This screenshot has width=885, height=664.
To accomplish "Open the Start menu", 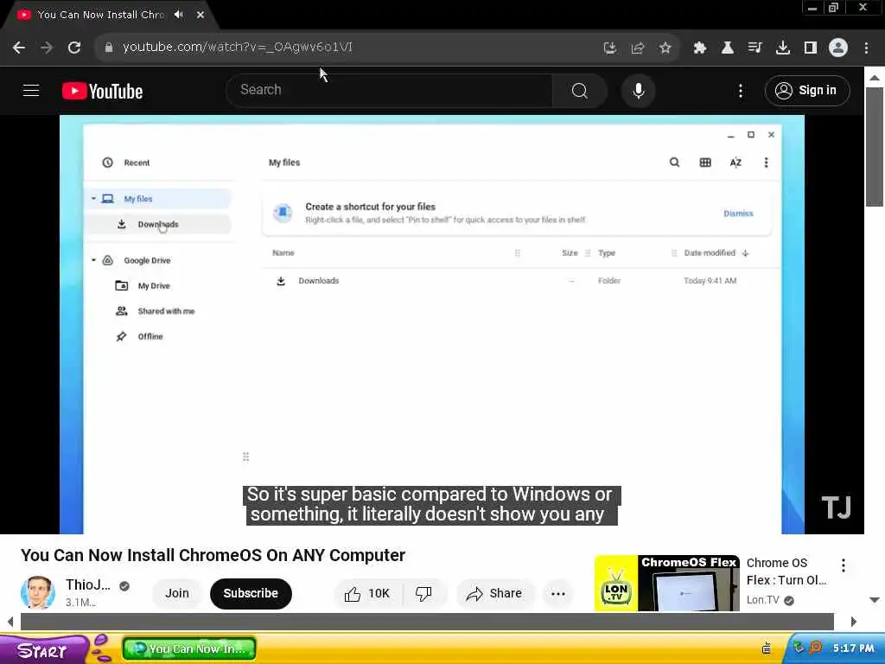I will click(x=42, y=650).
